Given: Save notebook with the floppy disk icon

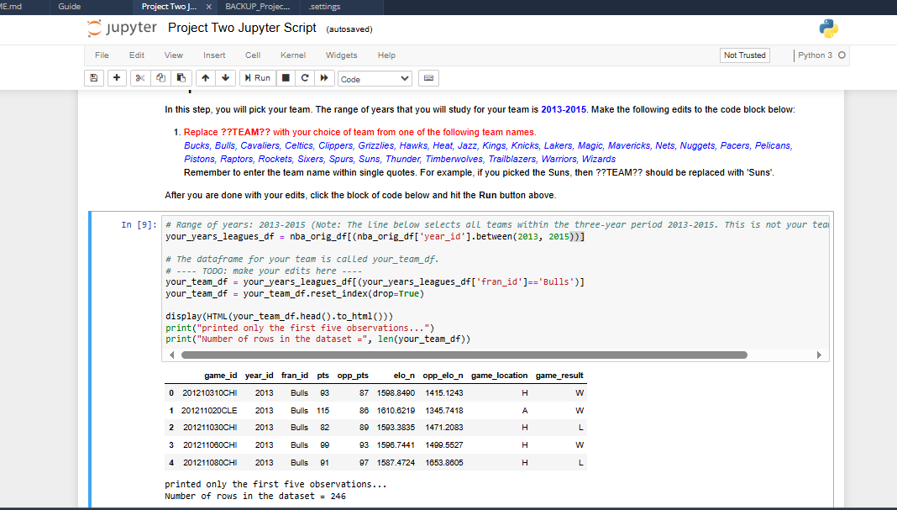Looking at the screenshot, I should pyautogui.click(x=95, y=78).
